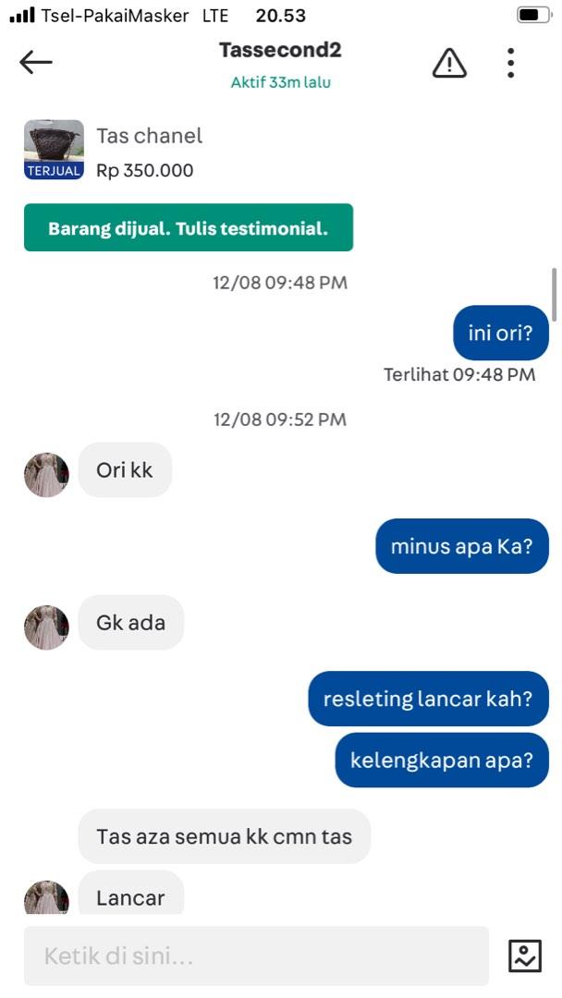Screen dimensions: 562x998
Task: Tap the Tas chanel listing title
Action: (150, 136)
